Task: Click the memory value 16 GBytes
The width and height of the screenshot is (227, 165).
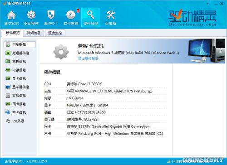Action: pyautogui.click(x=75, y=98)
